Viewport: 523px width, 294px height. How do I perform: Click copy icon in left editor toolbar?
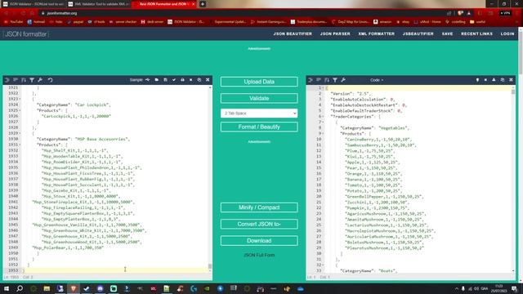point(199,80)
